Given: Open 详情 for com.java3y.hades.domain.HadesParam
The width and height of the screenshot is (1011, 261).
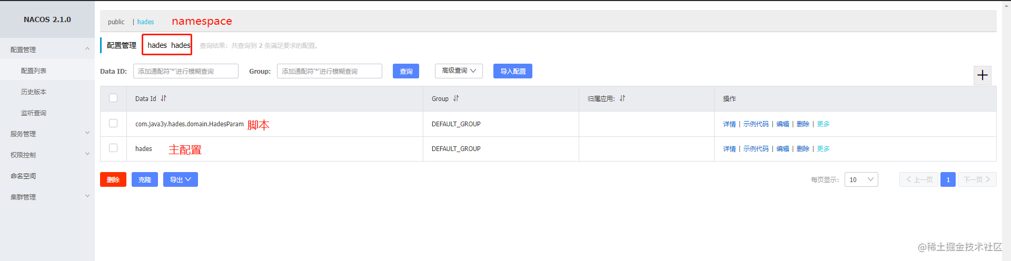Looking at the screenshot, I should pyautogui.click(x=729, y=124).
